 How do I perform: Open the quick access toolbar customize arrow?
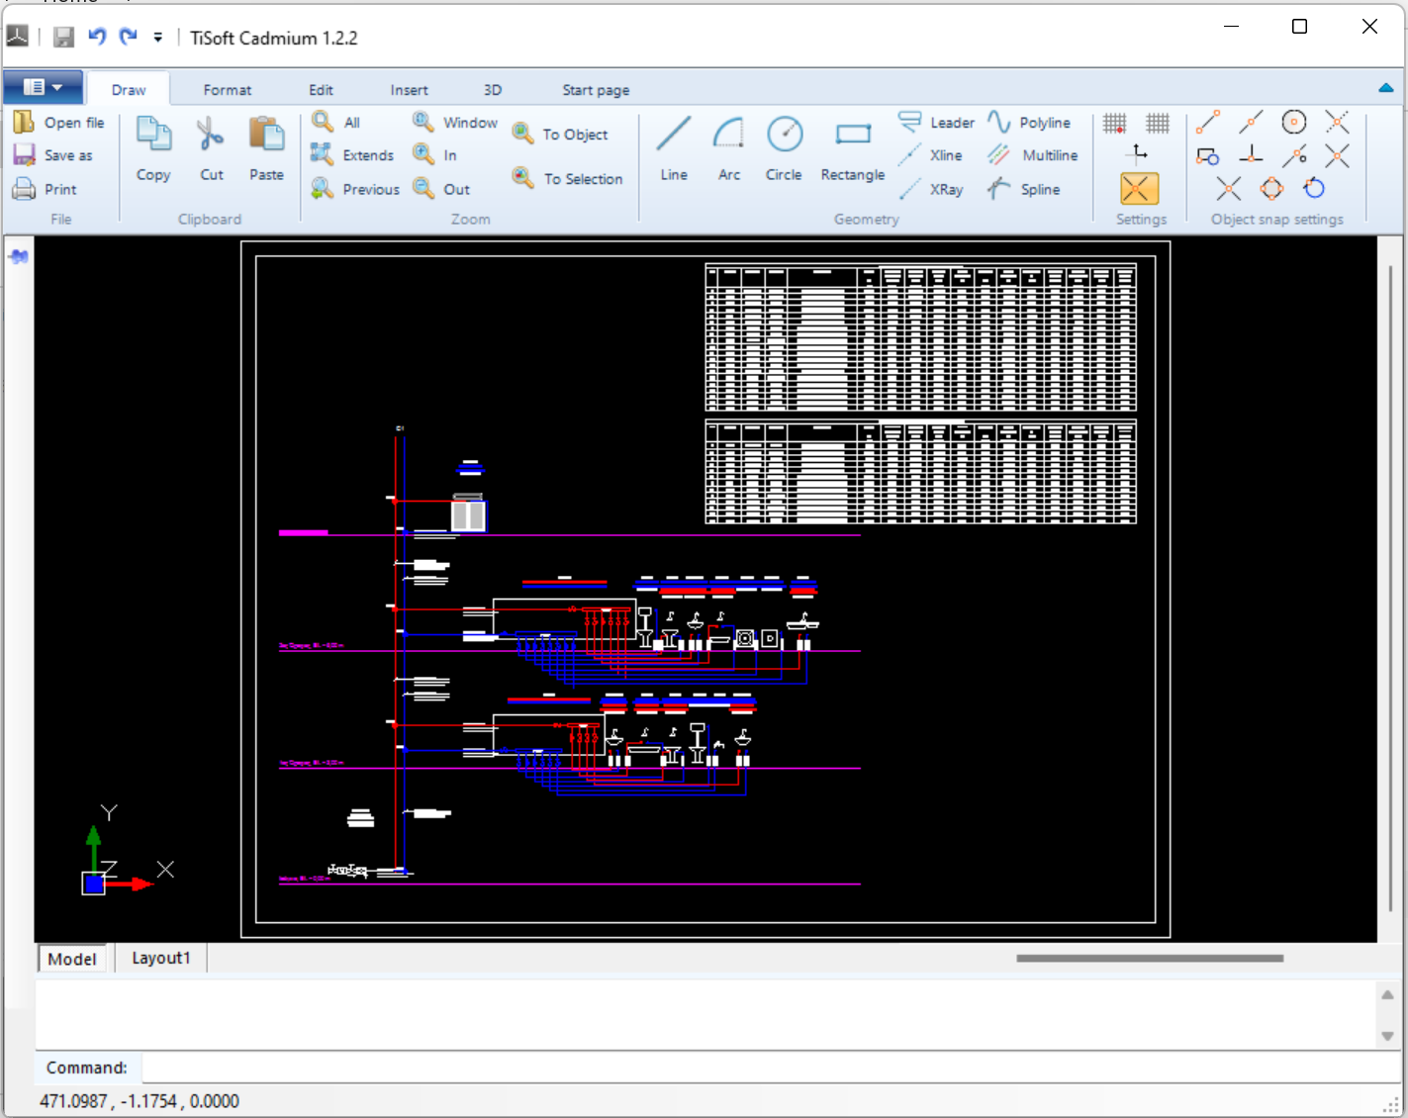[x=158, y=38]
